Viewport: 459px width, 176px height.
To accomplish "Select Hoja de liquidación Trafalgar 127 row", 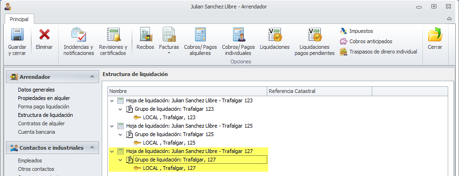I will [x=189, y=151].
